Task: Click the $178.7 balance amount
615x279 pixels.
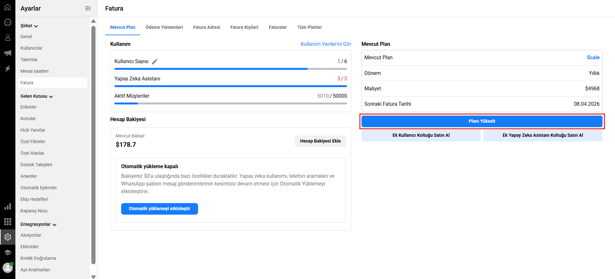Action: coord(126,144)
